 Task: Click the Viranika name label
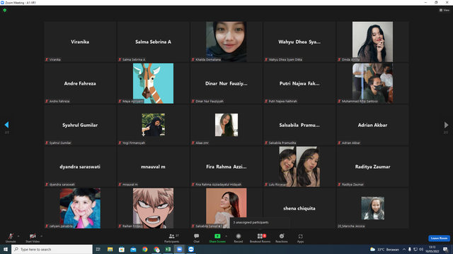[x=55, y=59]
